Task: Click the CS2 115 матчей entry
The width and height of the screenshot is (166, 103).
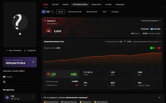Action: pyautogui.click(x=20, y=97)
